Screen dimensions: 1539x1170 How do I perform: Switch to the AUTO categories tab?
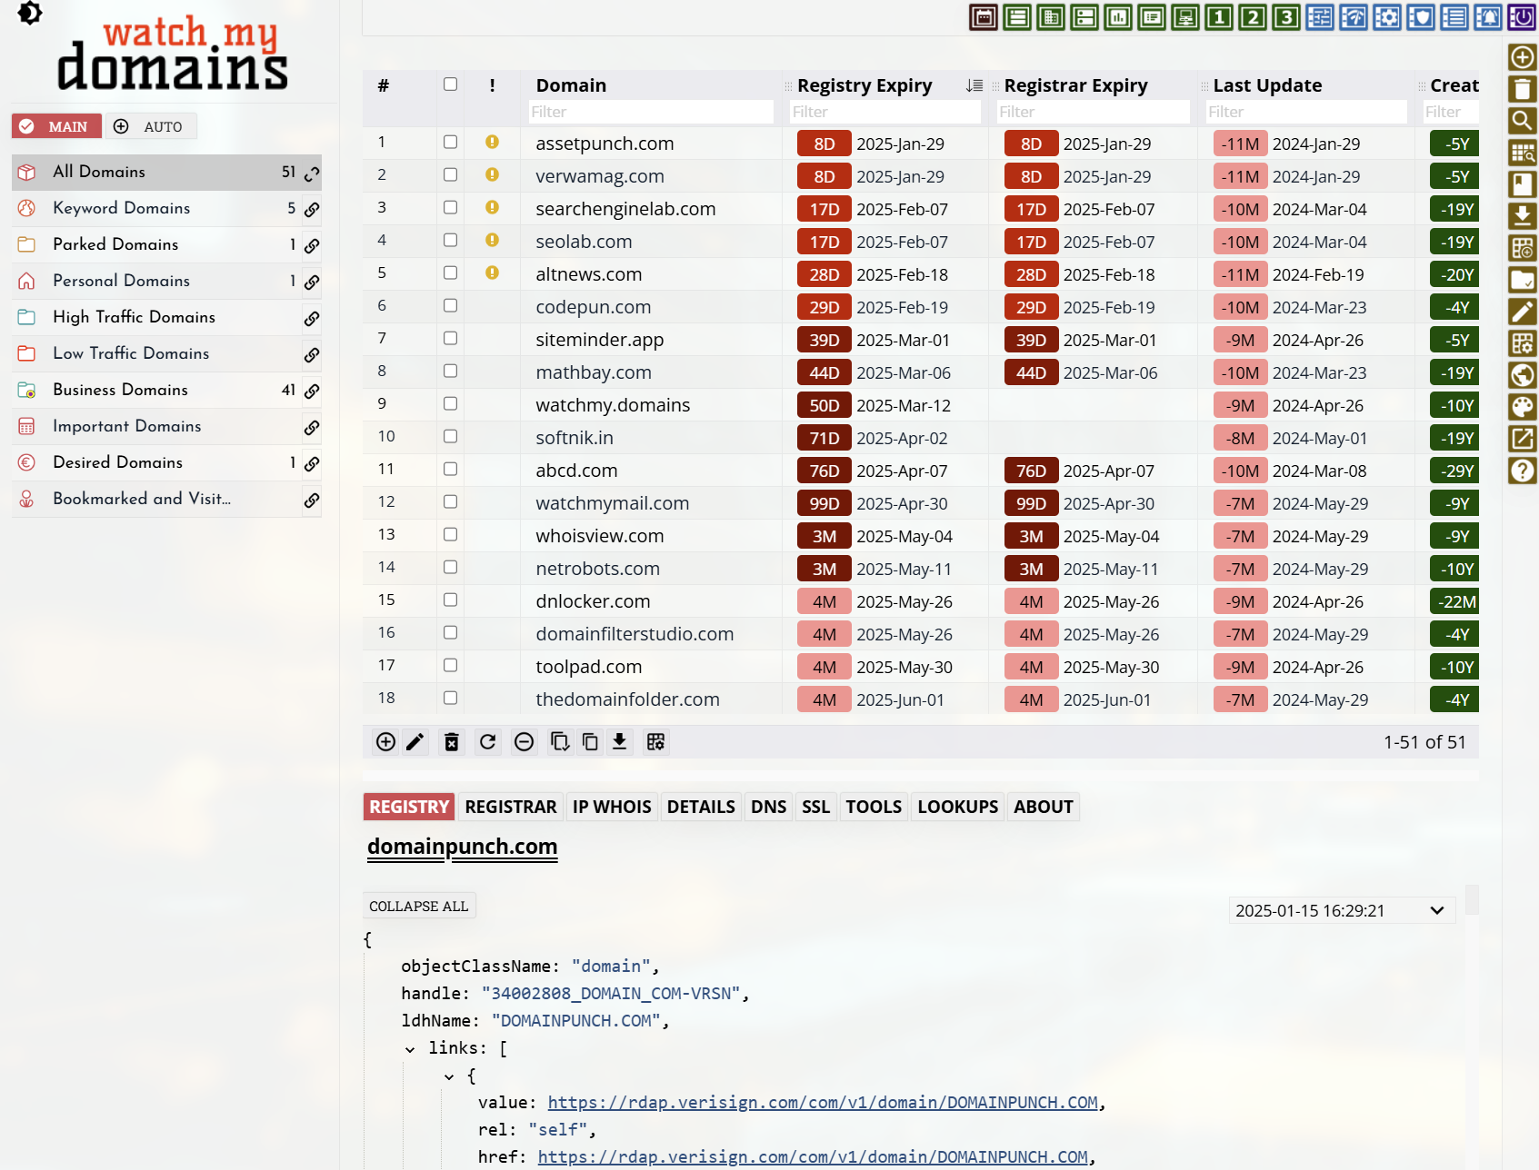(151, 126)
